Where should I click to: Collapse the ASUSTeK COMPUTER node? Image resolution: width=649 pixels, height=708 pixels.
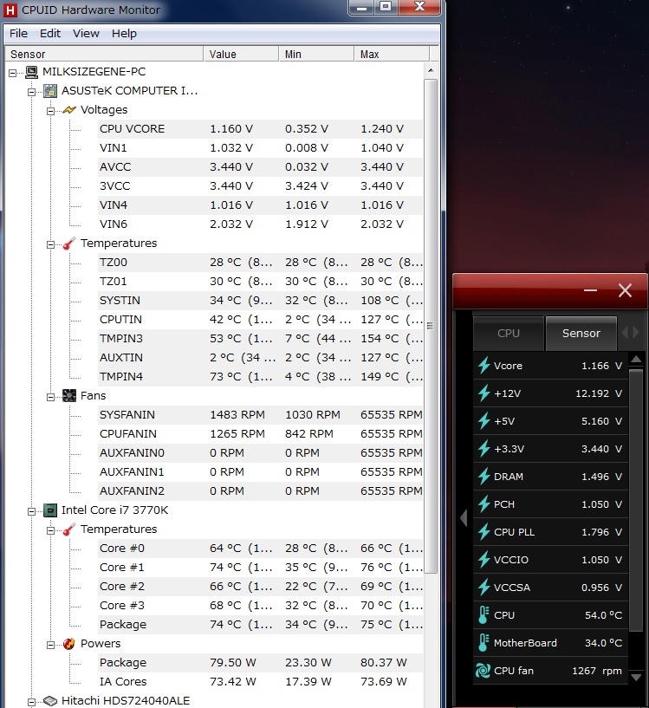(x=32, y=91)
